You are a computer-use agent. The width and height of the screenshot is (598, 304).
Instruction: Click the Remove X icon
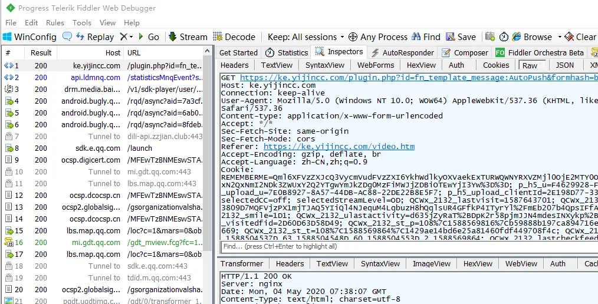tap(123, 37)
